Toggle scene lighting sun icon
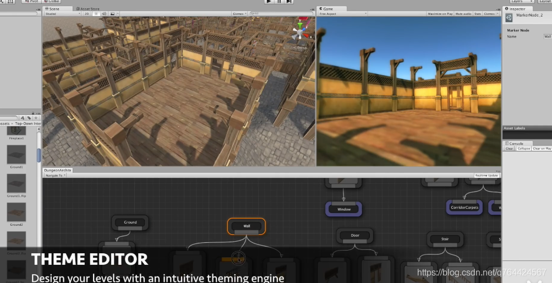552x283 pixels. point(96,14)
